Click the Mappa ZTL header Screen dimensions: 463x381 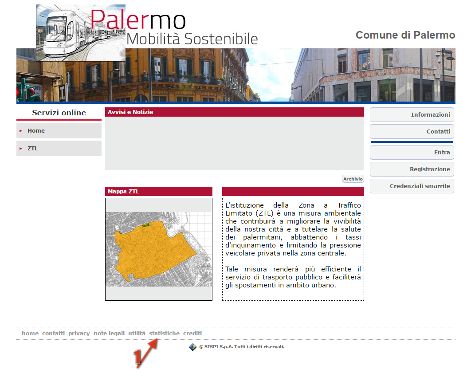click(x=159, y=191)
